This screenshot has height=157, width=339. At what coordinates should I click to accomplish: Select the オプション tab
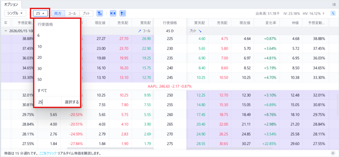(x=11, y=4)
